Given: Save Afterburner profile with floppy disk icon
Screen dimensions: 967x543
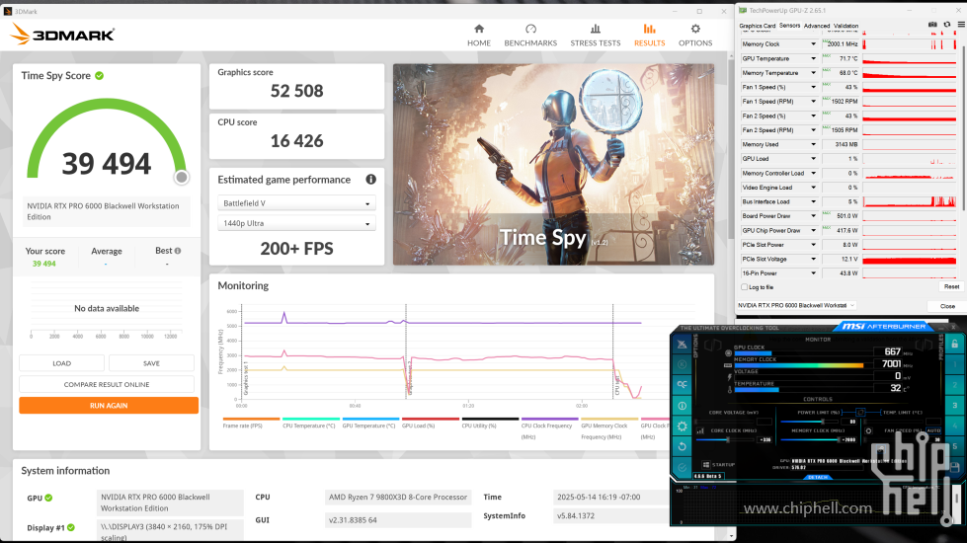Looking at the screenshot, I should coord(955,467).
